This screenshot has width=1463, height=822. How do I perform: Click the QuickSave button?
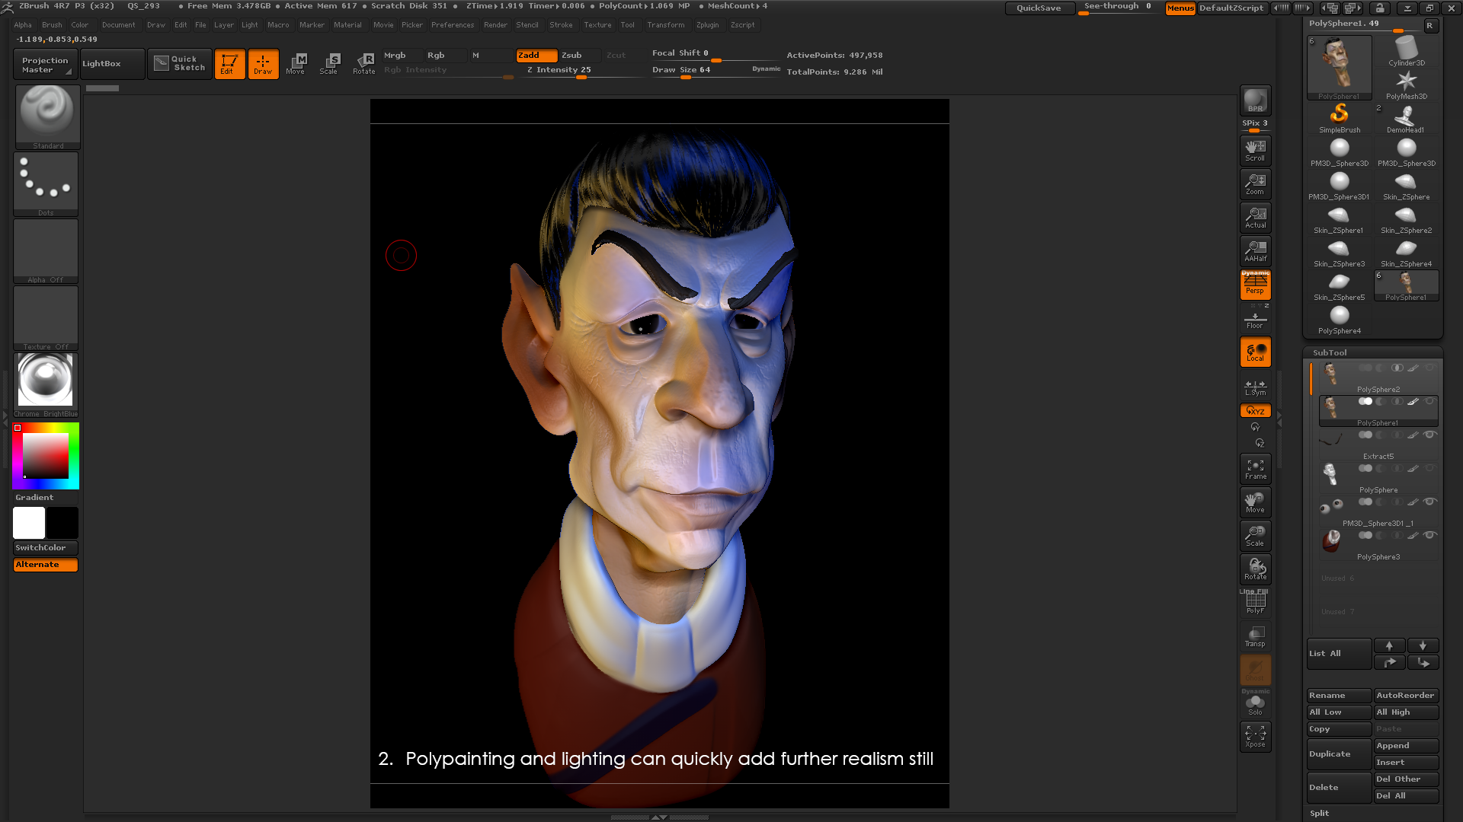(x=1038, y=8)
